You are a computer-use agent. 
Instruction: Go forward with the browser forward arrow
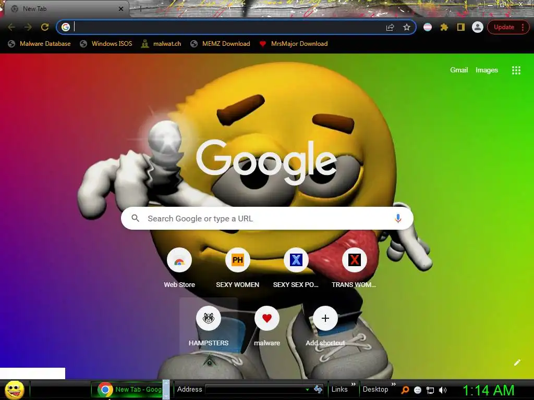28,27
